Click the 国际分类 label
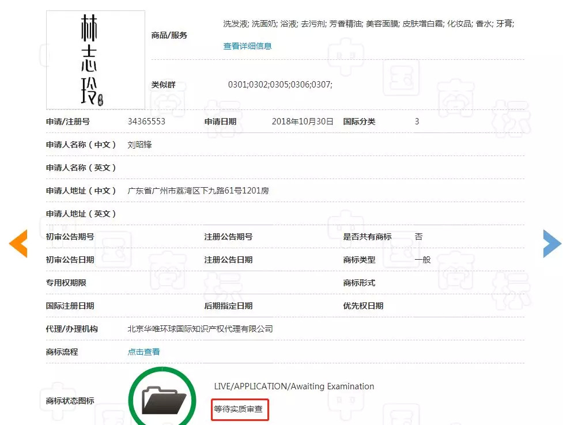 point(359,122)
